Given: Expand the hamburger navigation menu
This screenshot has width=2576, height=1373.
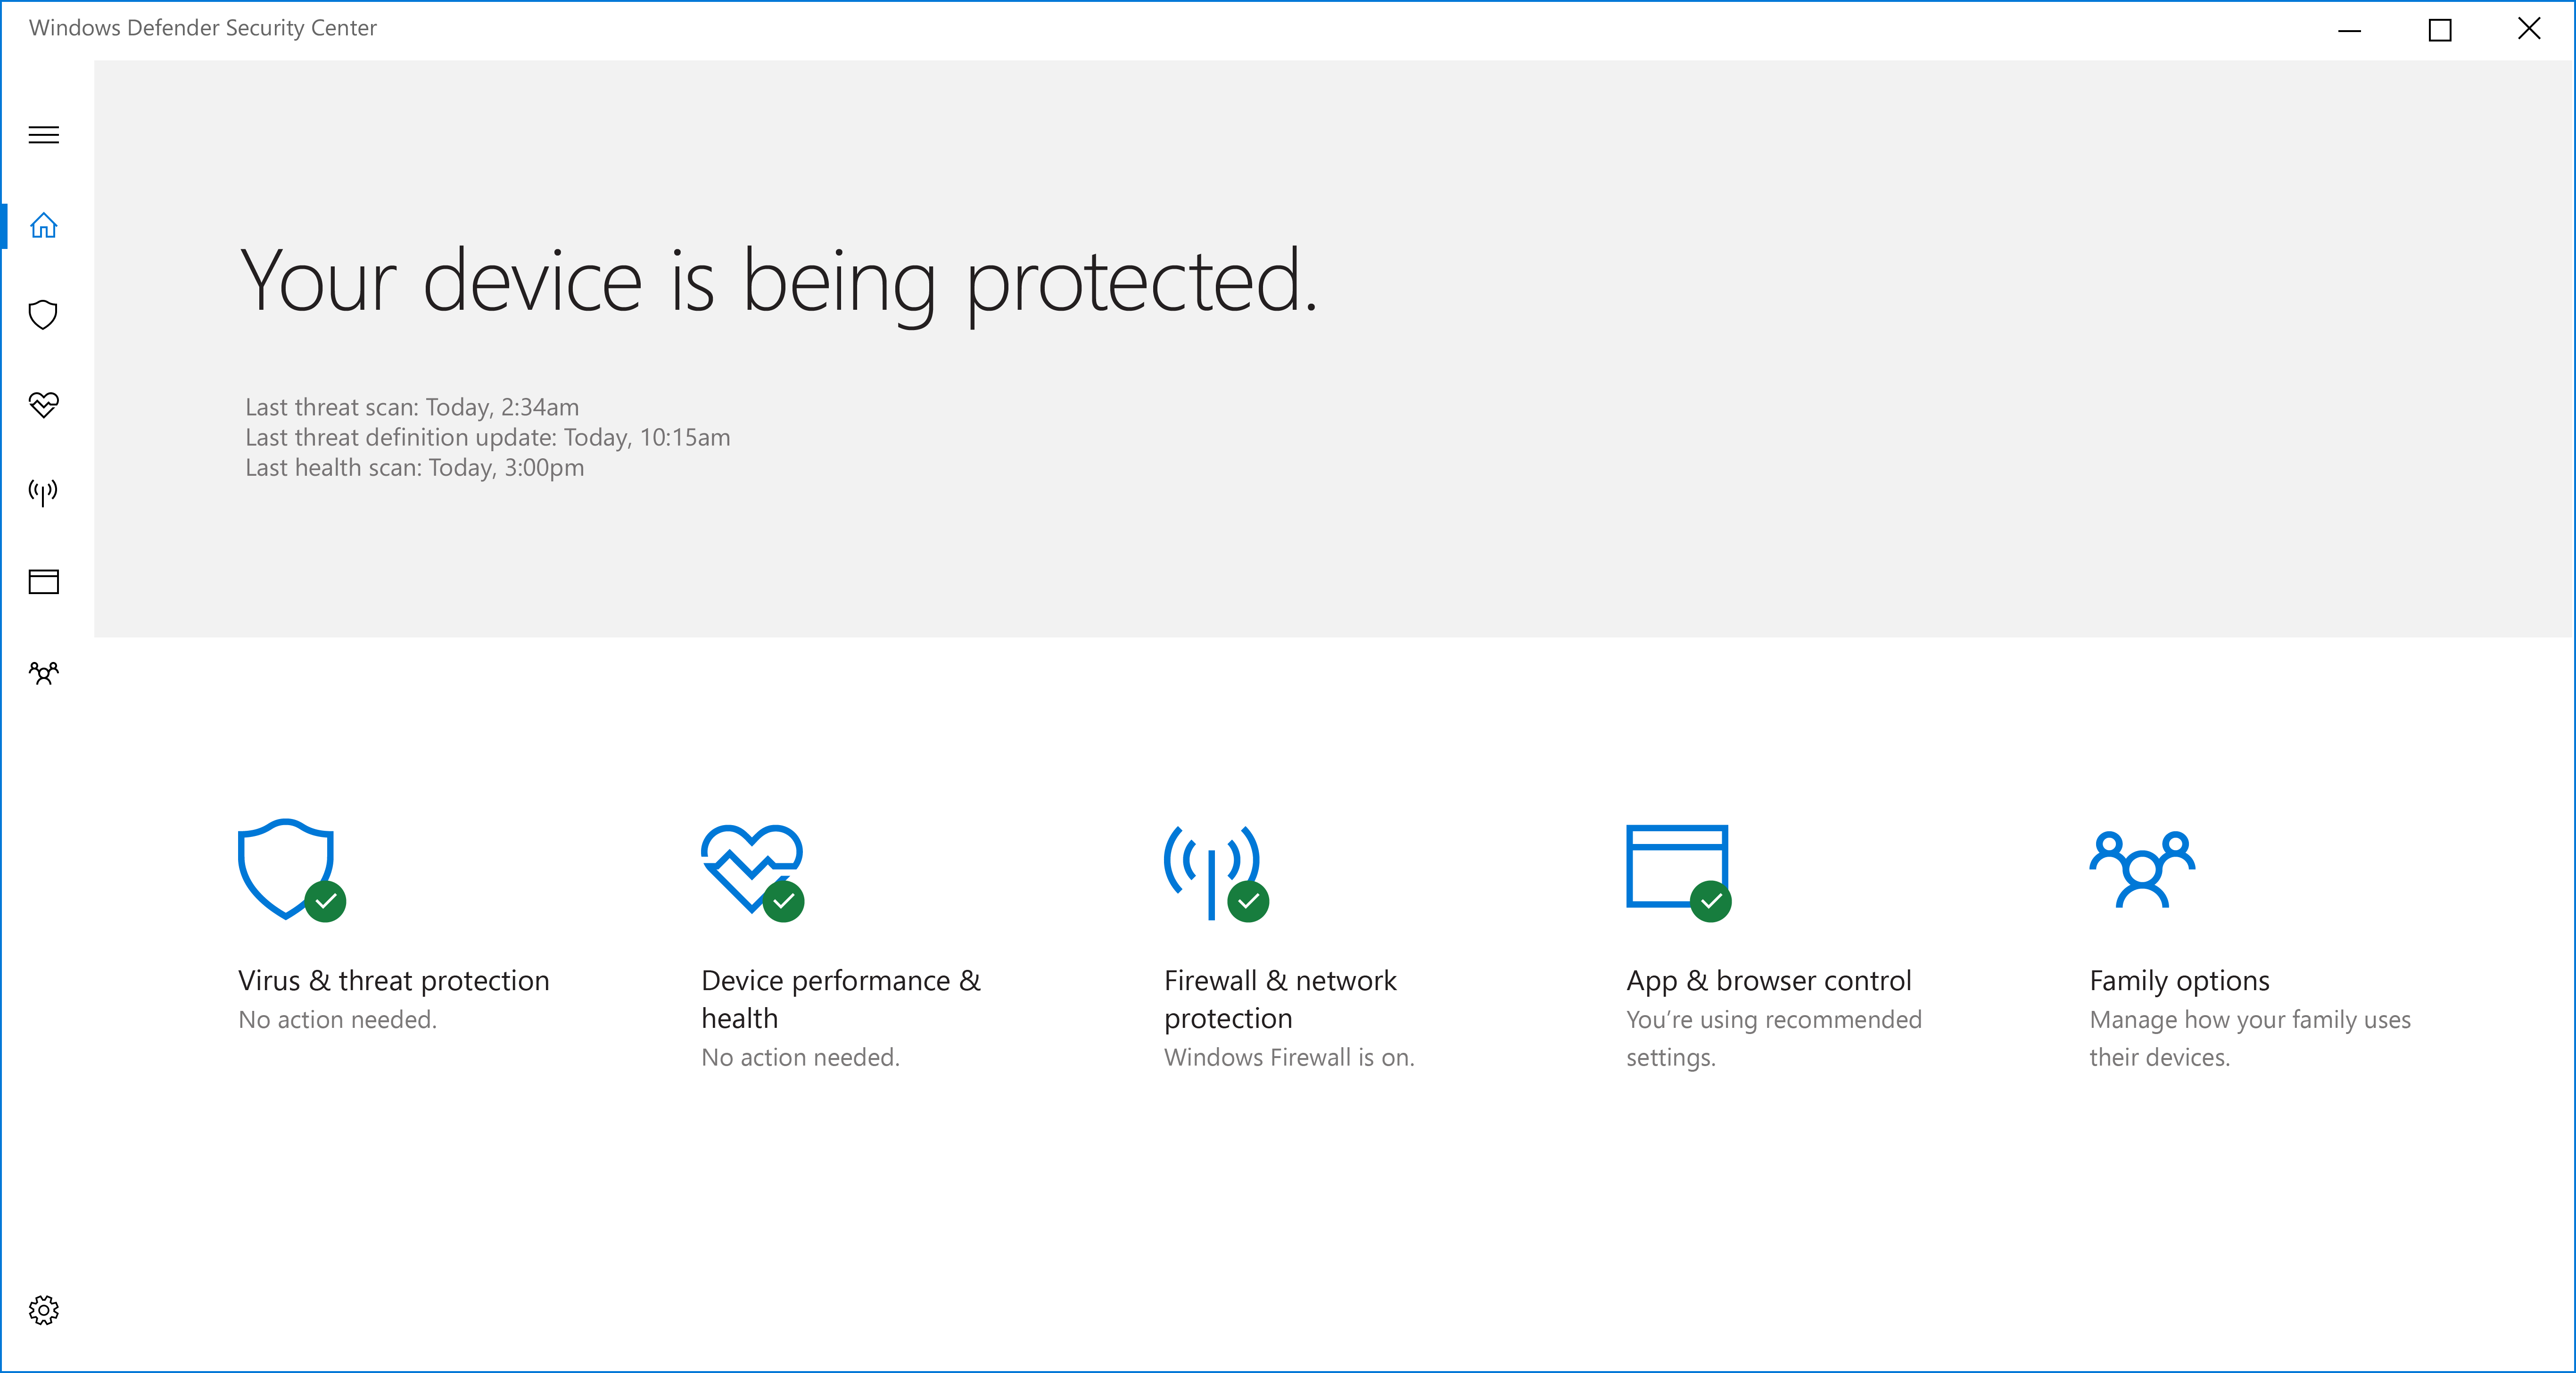Looking at the screenshot, I should coord(44,135).
